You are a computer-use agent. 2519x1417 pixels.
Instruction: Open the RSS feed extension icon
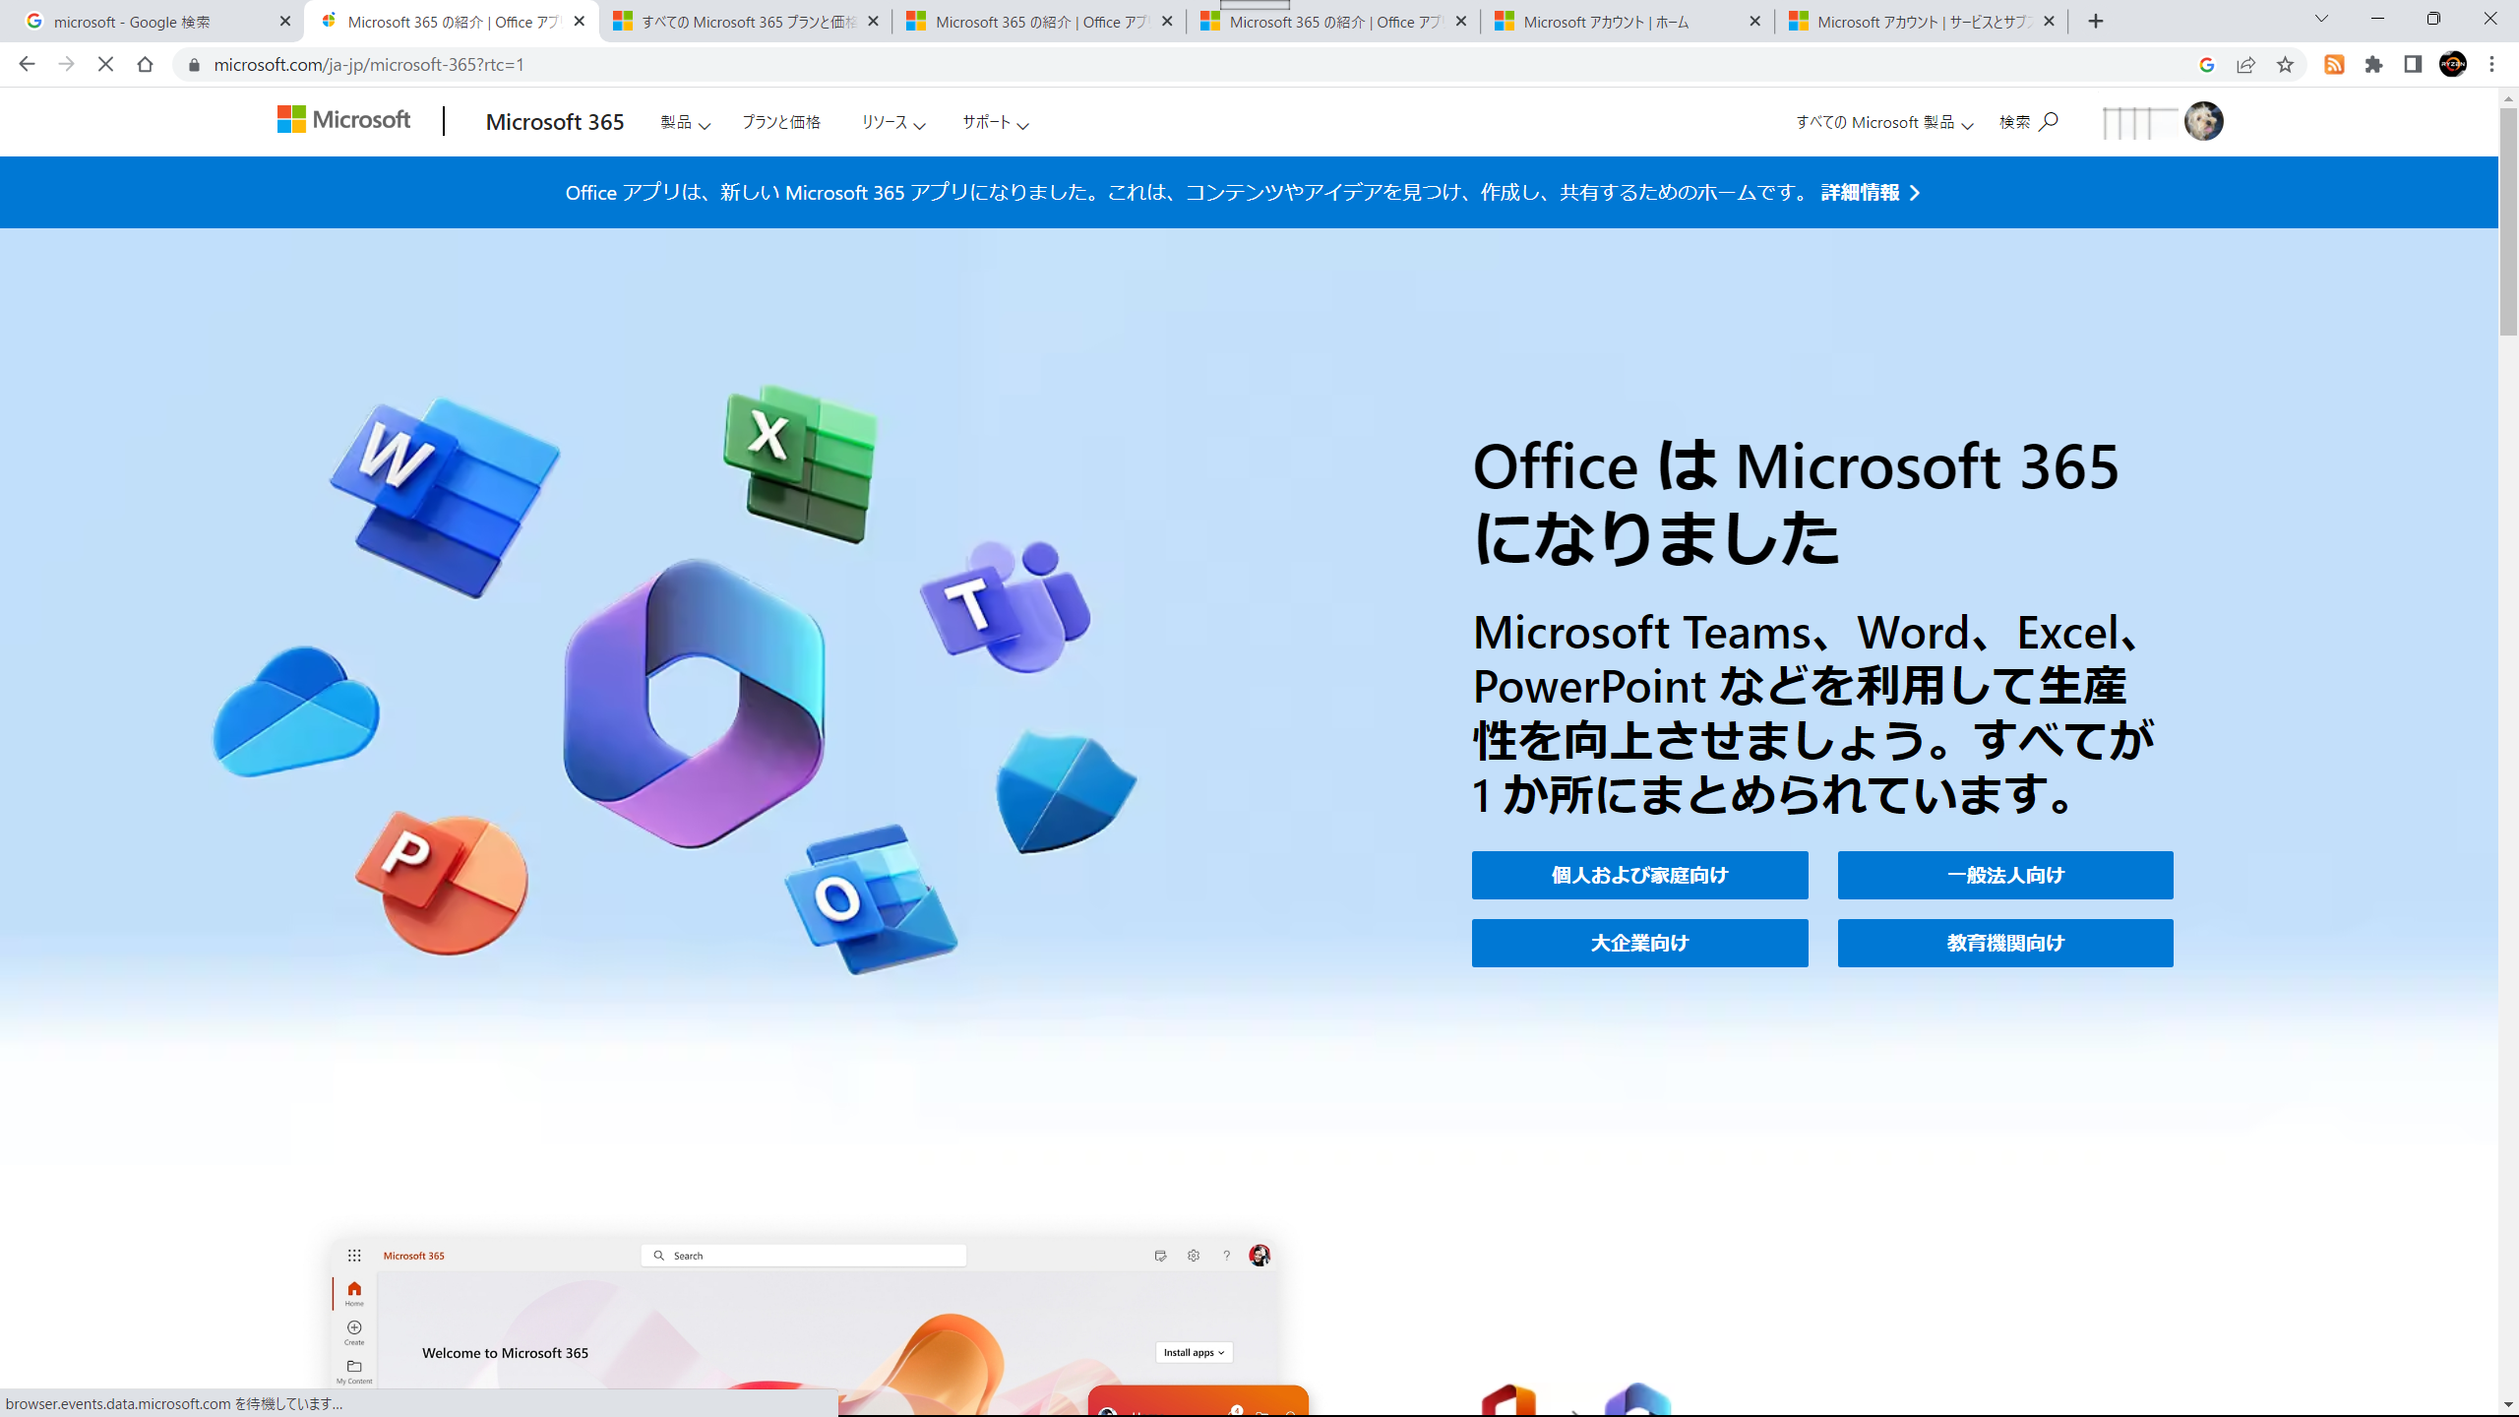[x=2334, y=64]
